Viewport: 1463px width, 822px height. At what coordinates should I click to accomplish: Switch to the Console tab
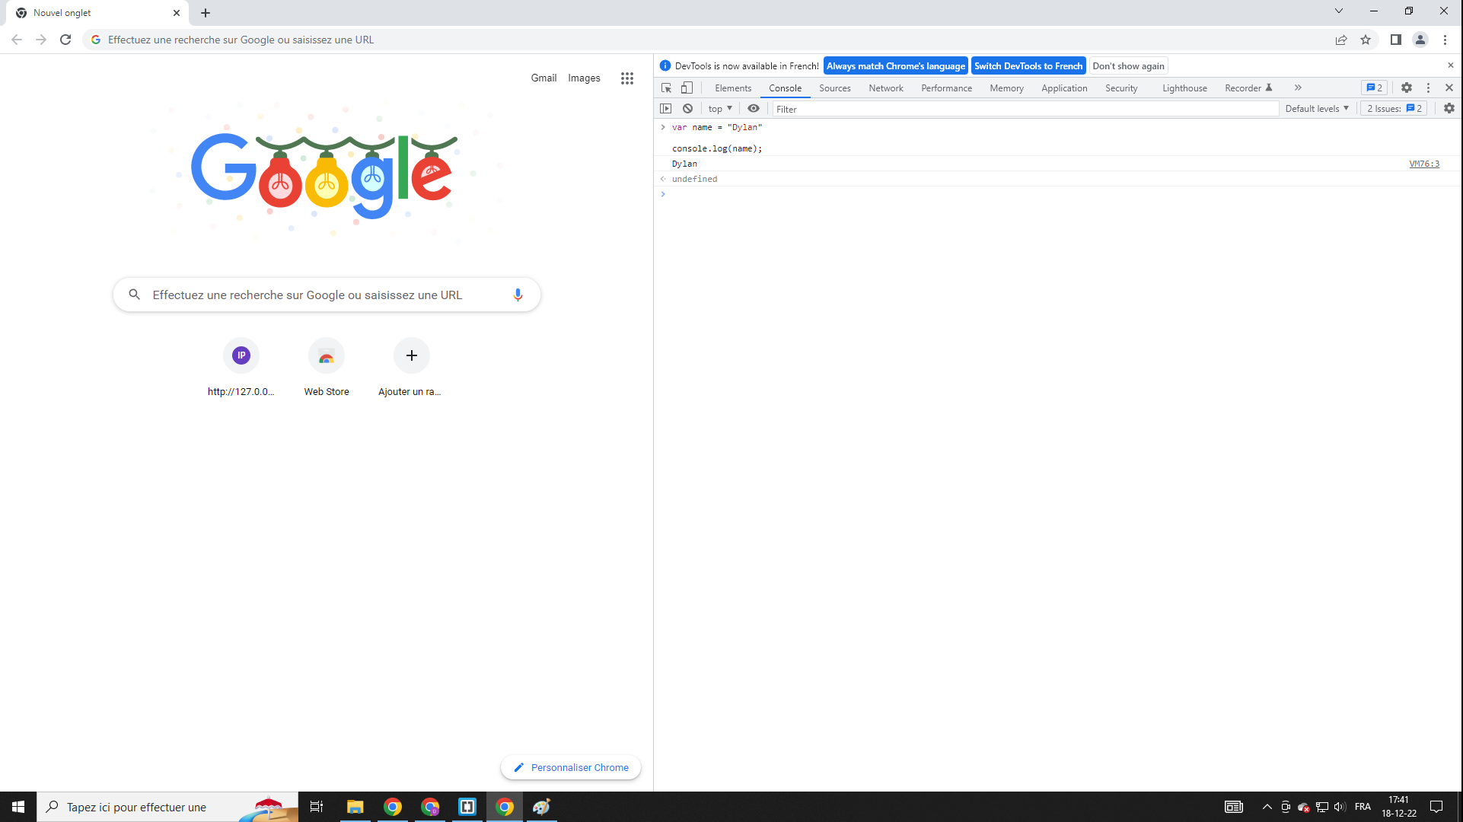pos(785,88)
